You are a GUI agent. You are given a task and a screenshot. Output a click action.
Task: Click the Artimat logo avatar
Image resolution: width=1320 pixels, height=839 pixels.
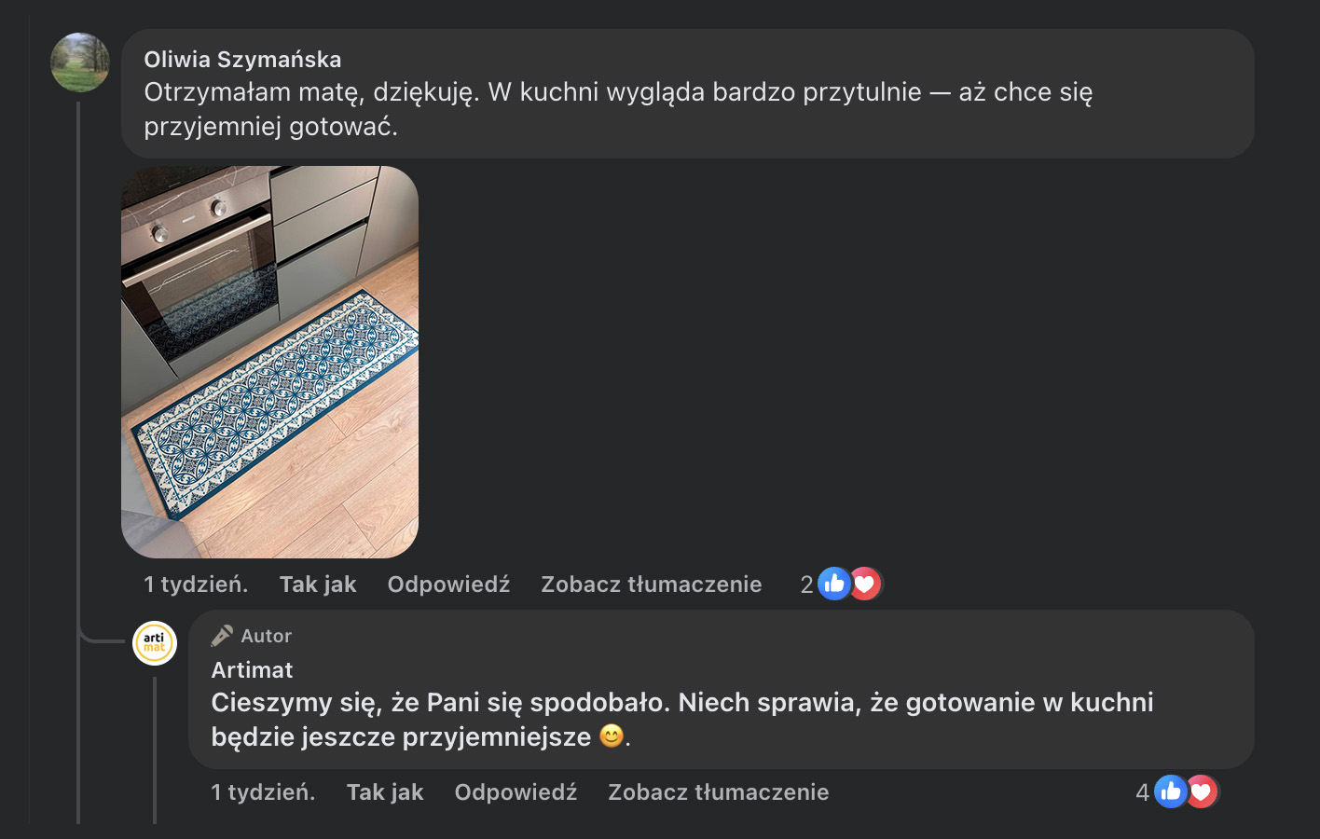click(155, 643)
